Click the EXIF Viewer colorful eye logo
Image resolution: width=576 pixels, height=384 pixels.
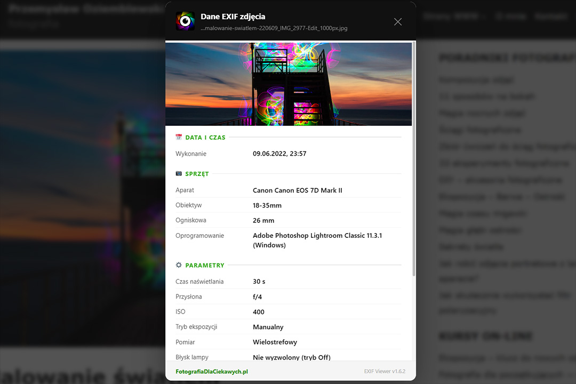coord(185,21)
